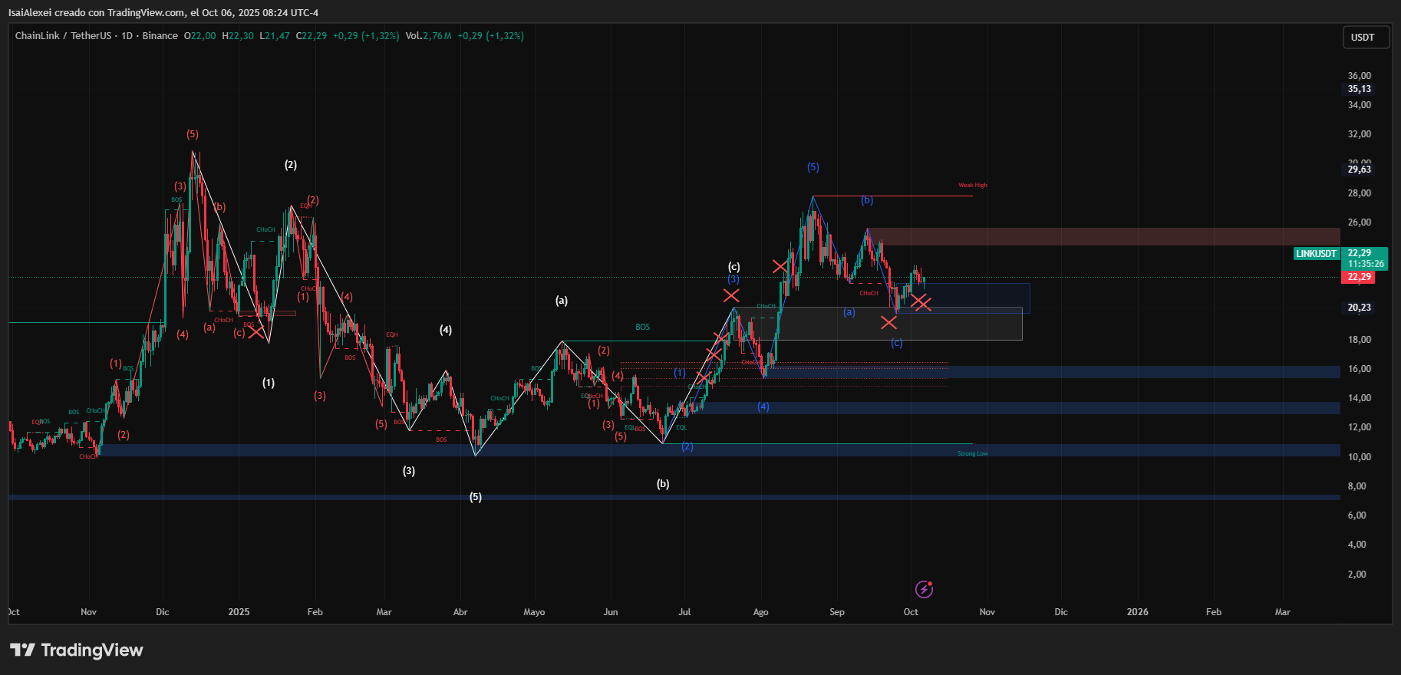1401x675 pixels.
Task: Select the Strong Low label
Action: click(972, 453)
